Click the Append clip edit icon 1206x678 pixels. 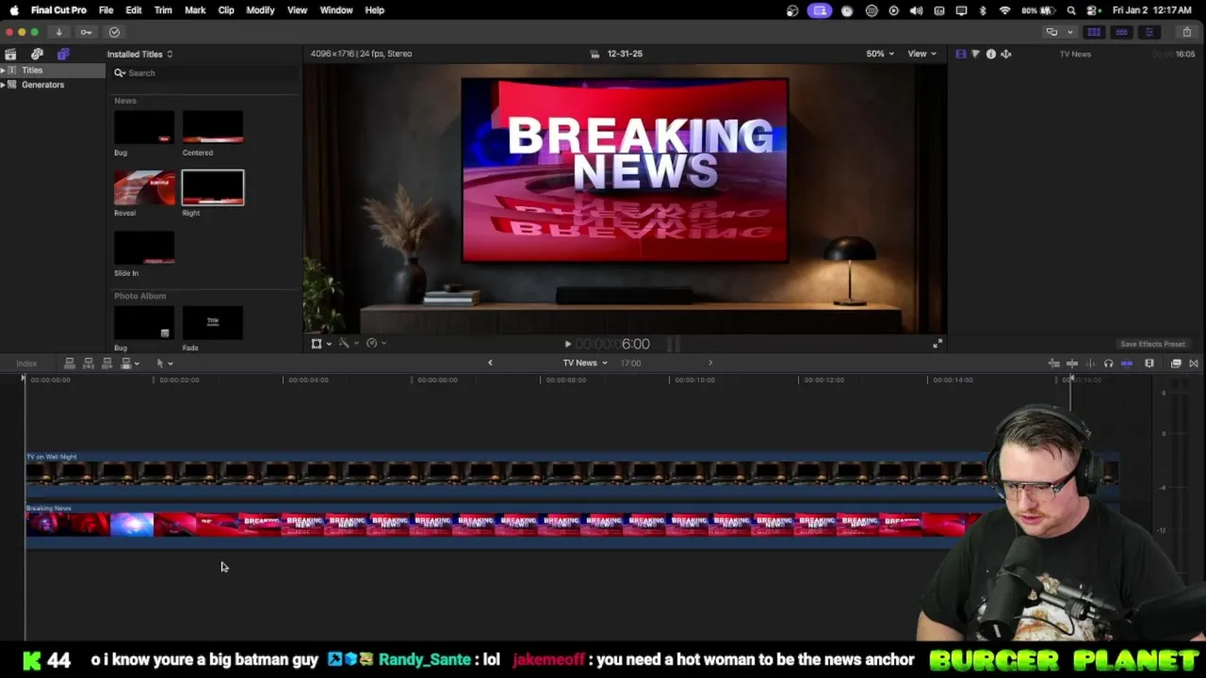coord(106,363)
